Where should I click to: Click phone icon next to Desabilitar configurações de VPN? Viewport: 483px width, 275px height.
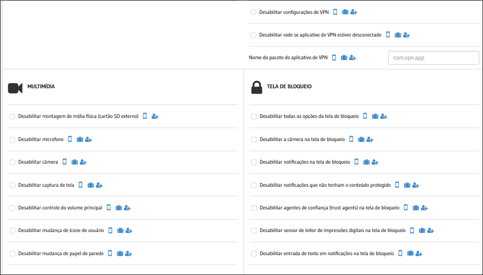(x=335, y=12)
